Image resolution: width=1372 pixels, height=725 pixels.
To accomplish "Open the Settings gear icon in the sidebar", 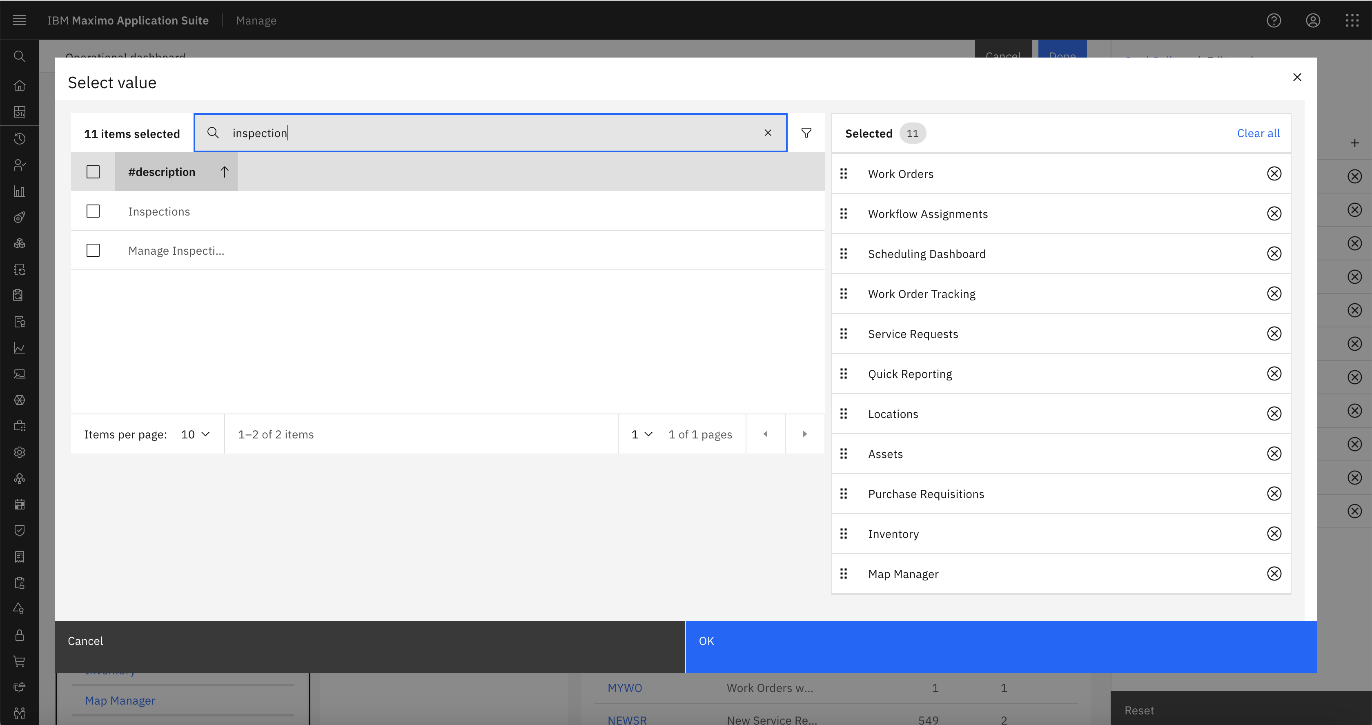I will pos(19,452).
